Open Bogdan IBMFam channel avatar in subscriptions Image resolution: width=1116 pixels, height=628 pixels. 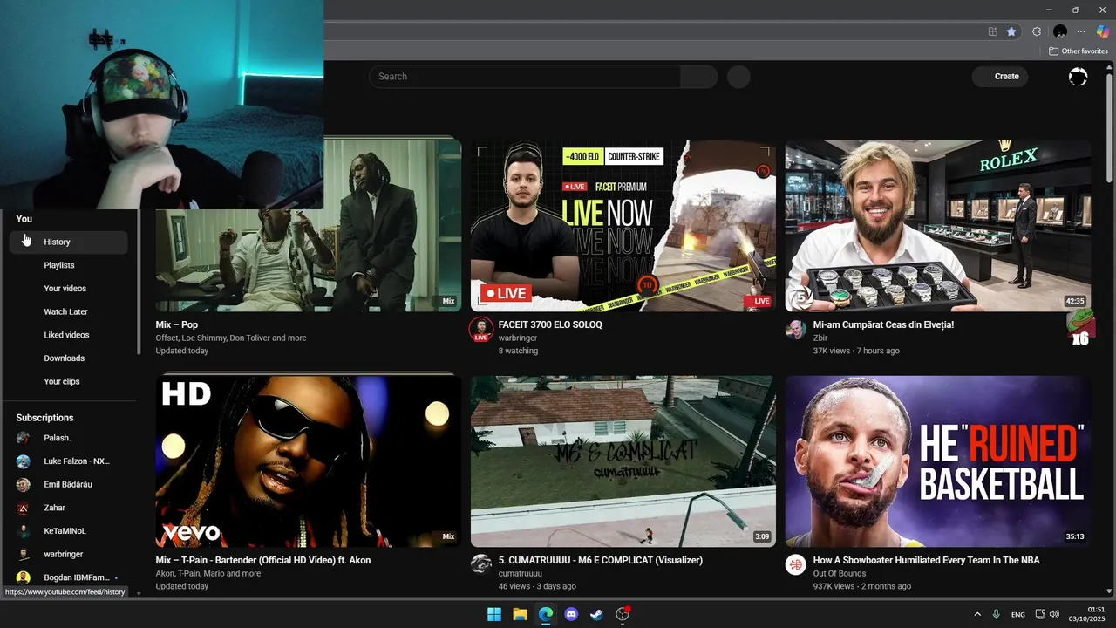24,577
